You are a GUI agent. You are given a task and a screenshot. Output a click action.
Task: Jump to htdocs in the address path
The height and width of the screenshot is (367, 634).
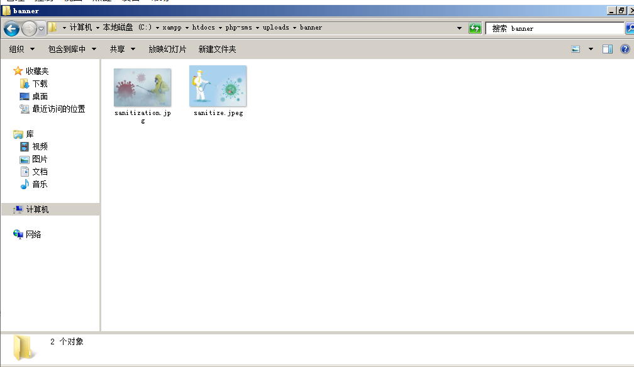pos(203,27)
